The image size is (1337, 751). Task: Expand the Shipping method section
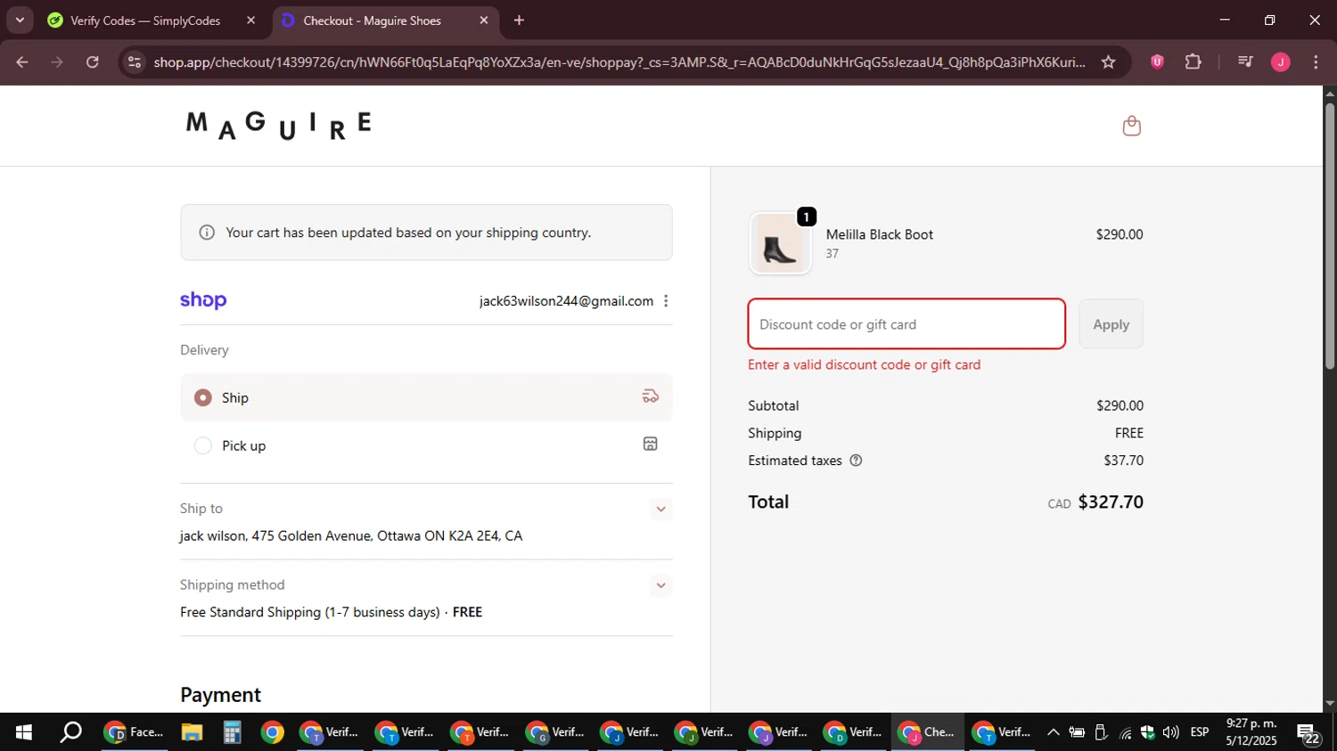[660, 585]
